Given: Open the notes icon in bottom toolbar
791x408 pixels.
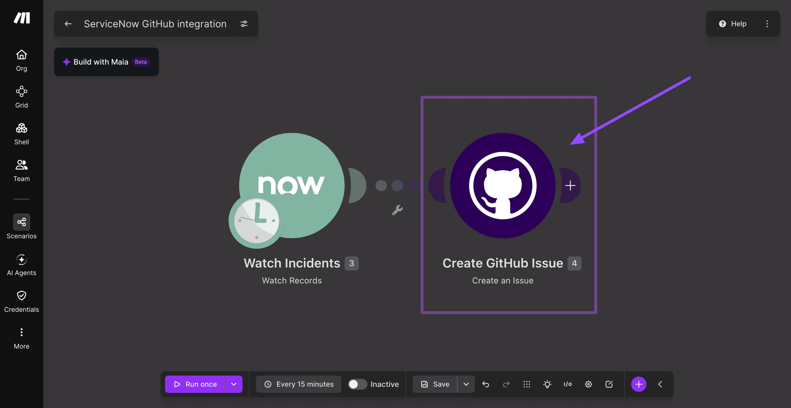Looking at the screenshot, I should coord(609,384).
